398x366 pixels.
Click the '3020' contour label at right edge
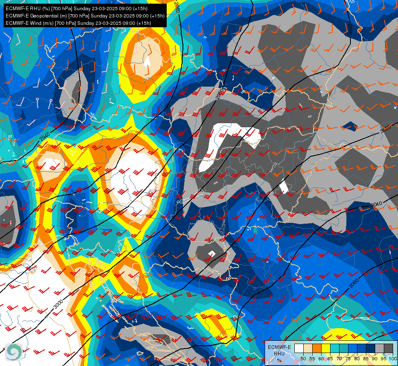tap(385, 129)
